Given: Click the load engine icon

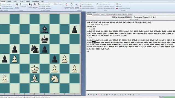Looking at the screenshot, I should tap(72, 5).
